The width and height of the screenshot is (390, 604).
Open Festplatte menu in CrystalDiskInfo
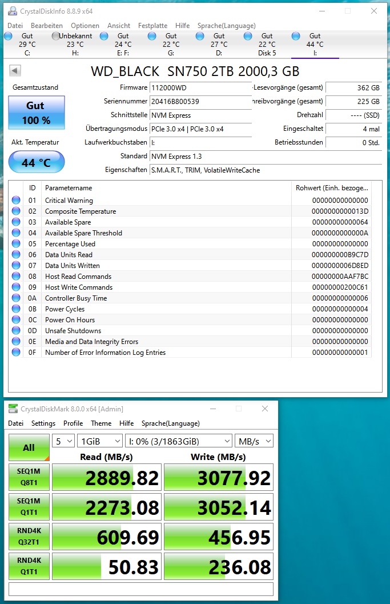pos(153,25)
